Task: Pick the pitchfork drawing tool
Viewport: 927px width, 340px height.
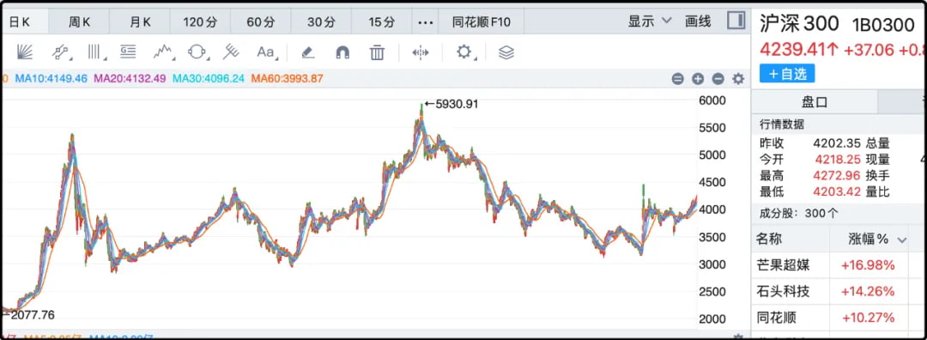Action: click(231, 52)
